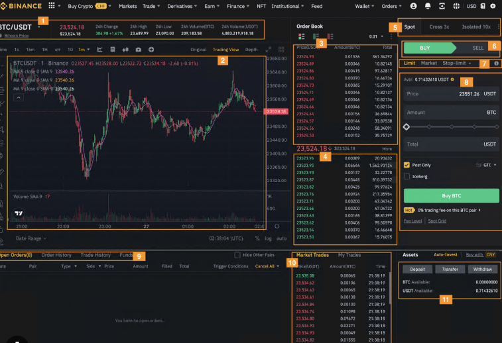Expand Stop-limit order type dropdown
The image size is (502, 343).
pyautogui.click(x=457, y=63)
